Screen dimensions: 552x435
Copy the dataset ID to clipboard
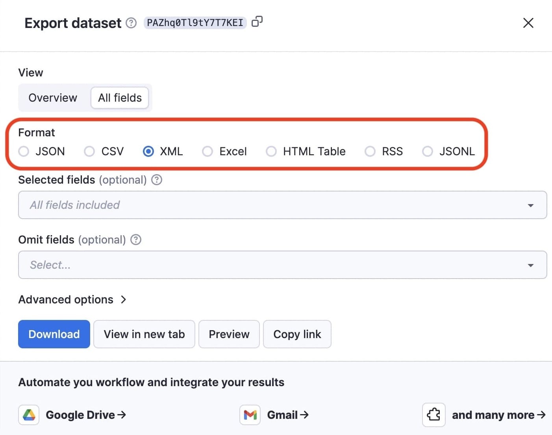(257, 22)
